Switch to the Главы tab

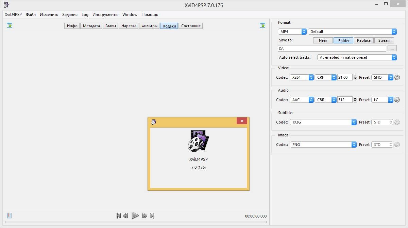[111, 26]
